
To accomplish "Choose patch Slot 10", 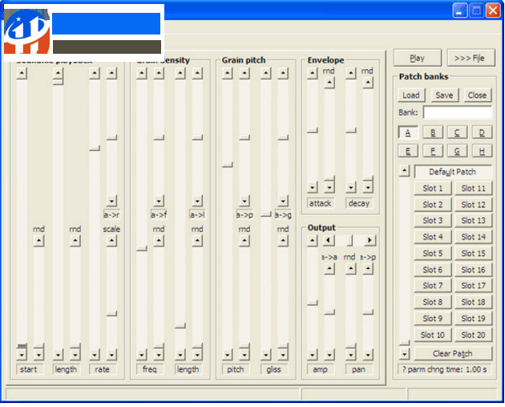I will pos(433,335).
